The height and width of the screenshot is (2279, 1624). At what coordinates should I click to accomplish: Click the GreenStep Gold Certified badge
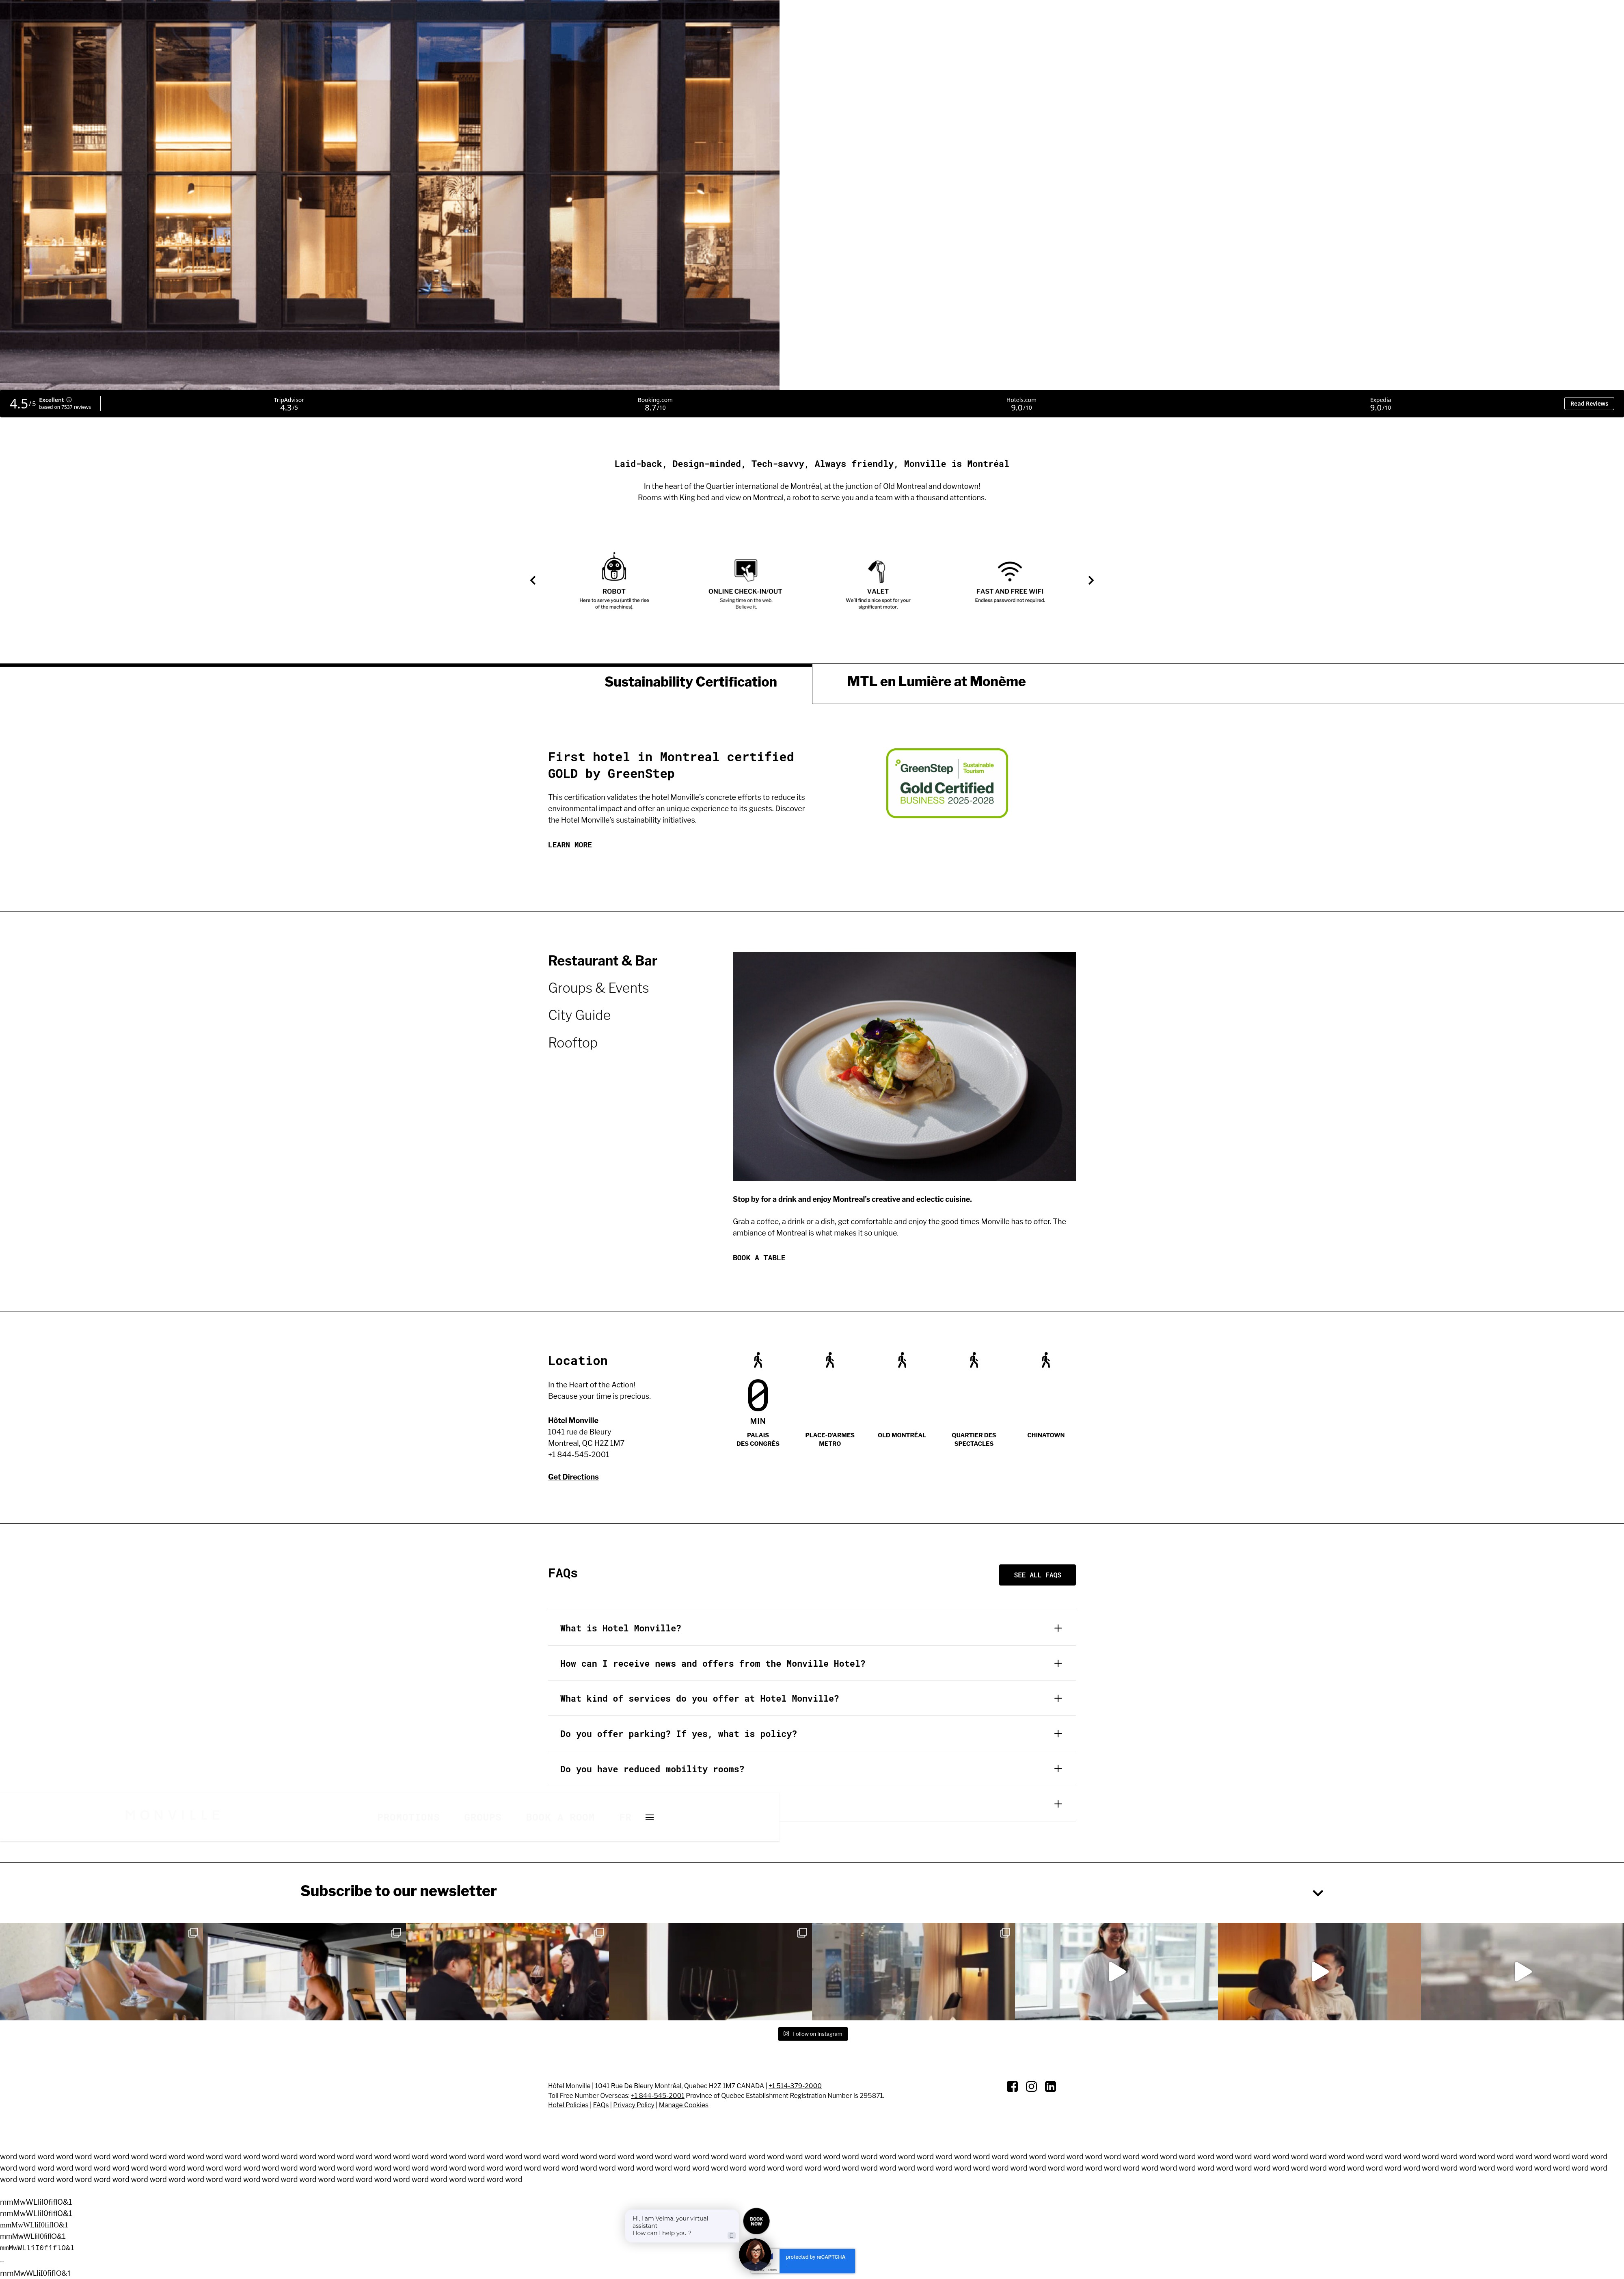pos(947,783)
